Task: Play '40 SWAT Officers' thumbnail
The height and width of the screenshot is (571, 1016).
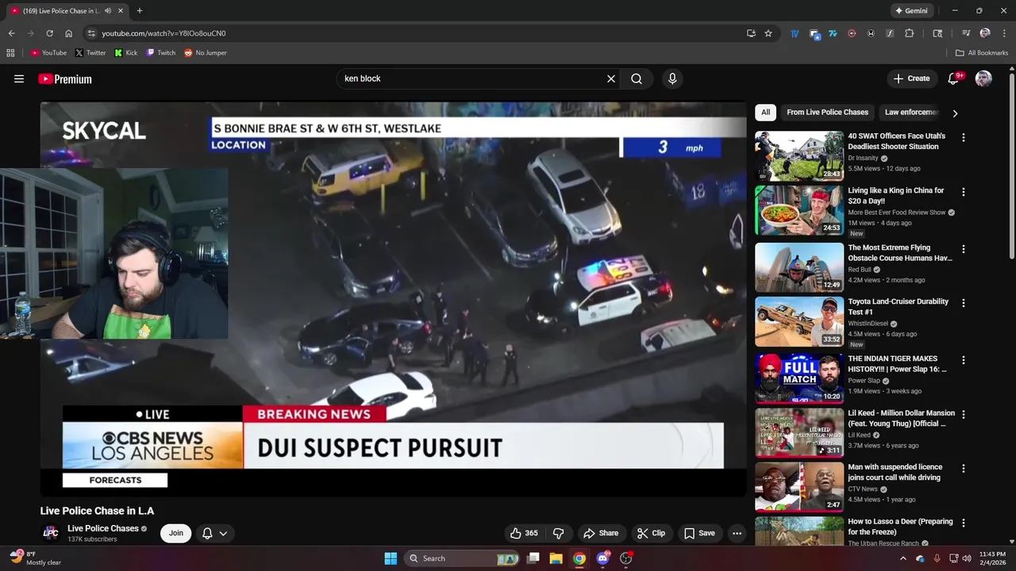Action: click(799, 156)
